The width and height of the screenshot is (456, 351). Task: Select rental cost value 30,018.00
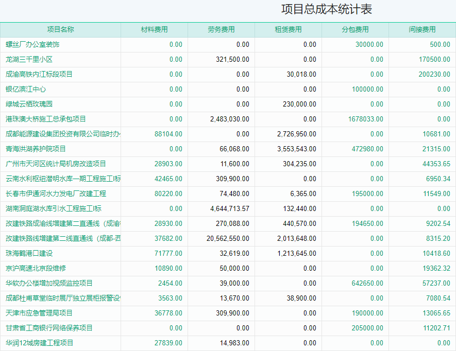click(301, 74)
